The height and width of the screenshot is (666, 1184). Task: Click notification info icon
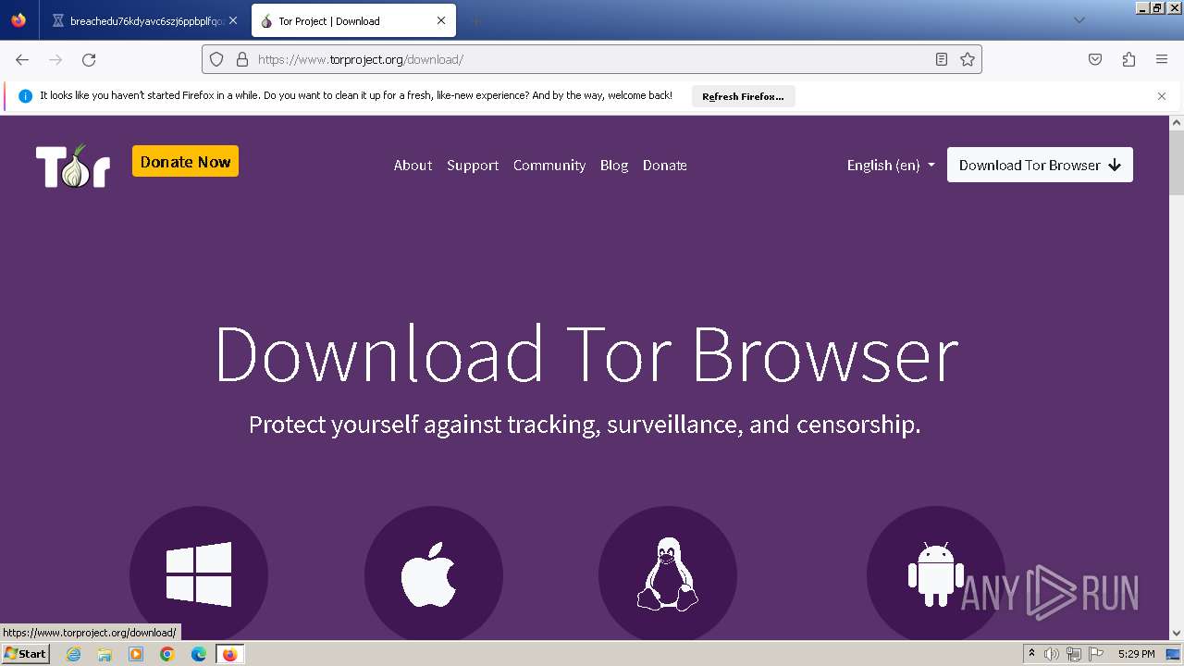(x=25, y=96)
